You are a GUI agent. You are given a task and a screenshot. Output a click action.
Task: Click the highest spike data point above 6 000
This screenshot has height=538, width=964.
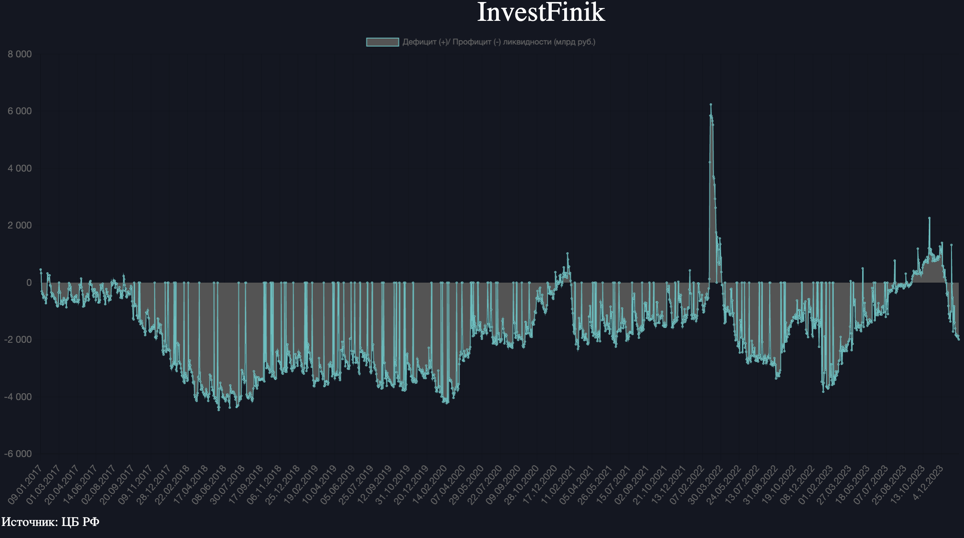tap(711, 105)
